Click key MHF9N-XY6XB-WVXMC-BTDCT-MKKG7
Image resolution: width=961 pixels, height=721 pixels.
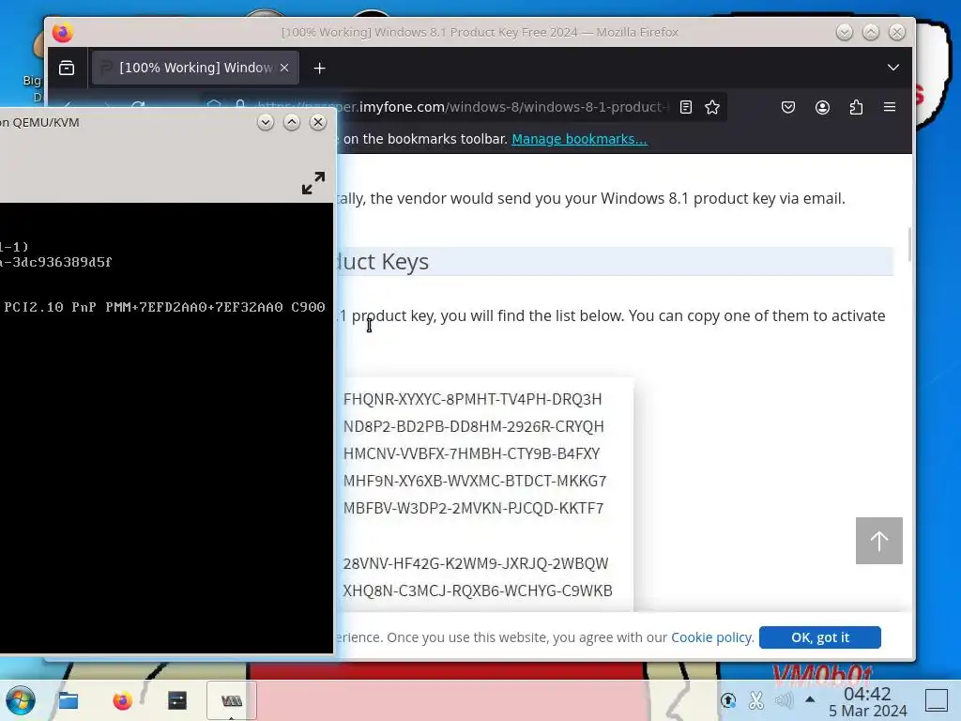click(475, 481)
